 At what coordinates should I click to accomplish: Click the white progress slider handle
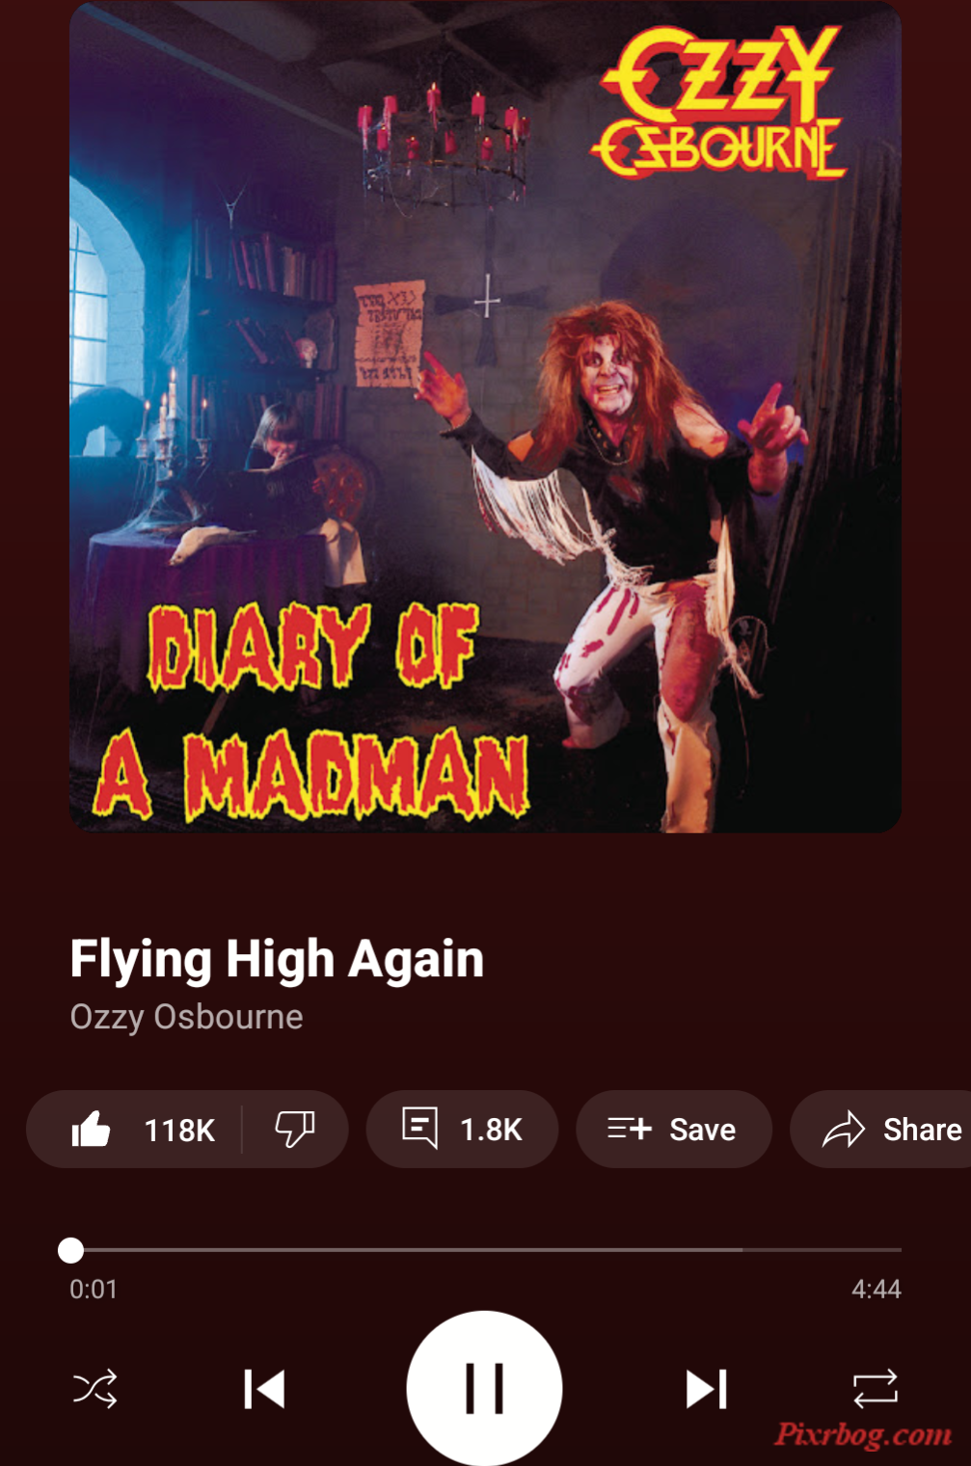pos(70,1250)
